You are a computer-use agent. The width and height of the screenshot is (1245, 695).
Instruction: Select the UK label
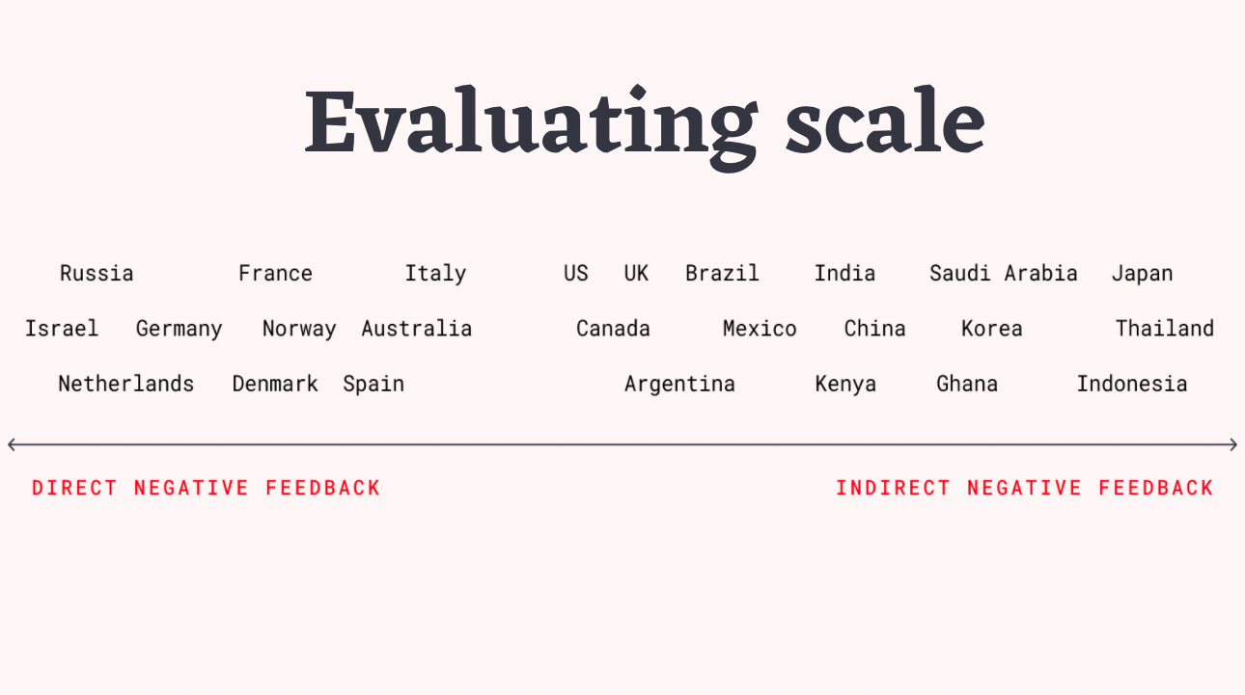636,273
